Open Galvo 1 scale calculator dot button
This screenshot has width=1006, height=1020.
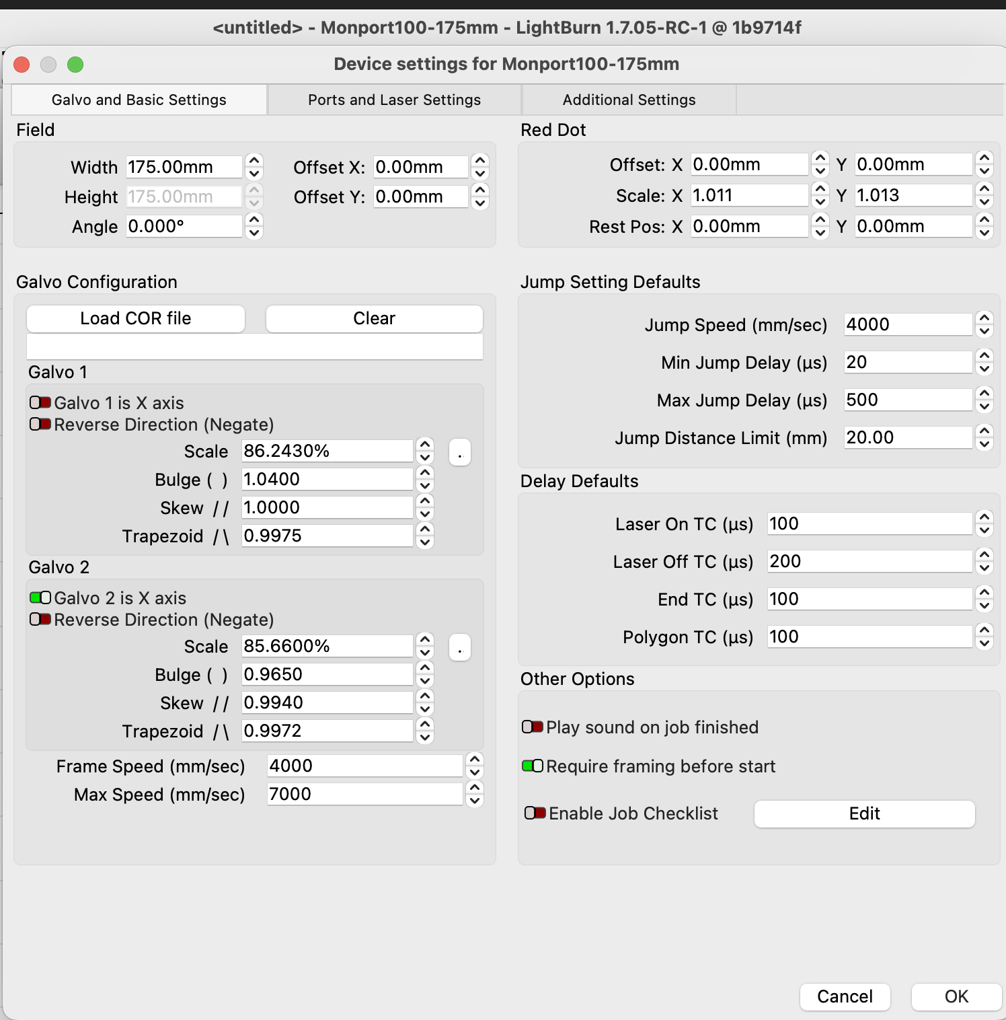[x=460, y=452]
